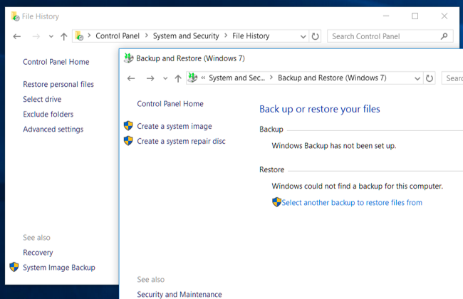
Task: Open Advanced settings link
Action: 53,130
